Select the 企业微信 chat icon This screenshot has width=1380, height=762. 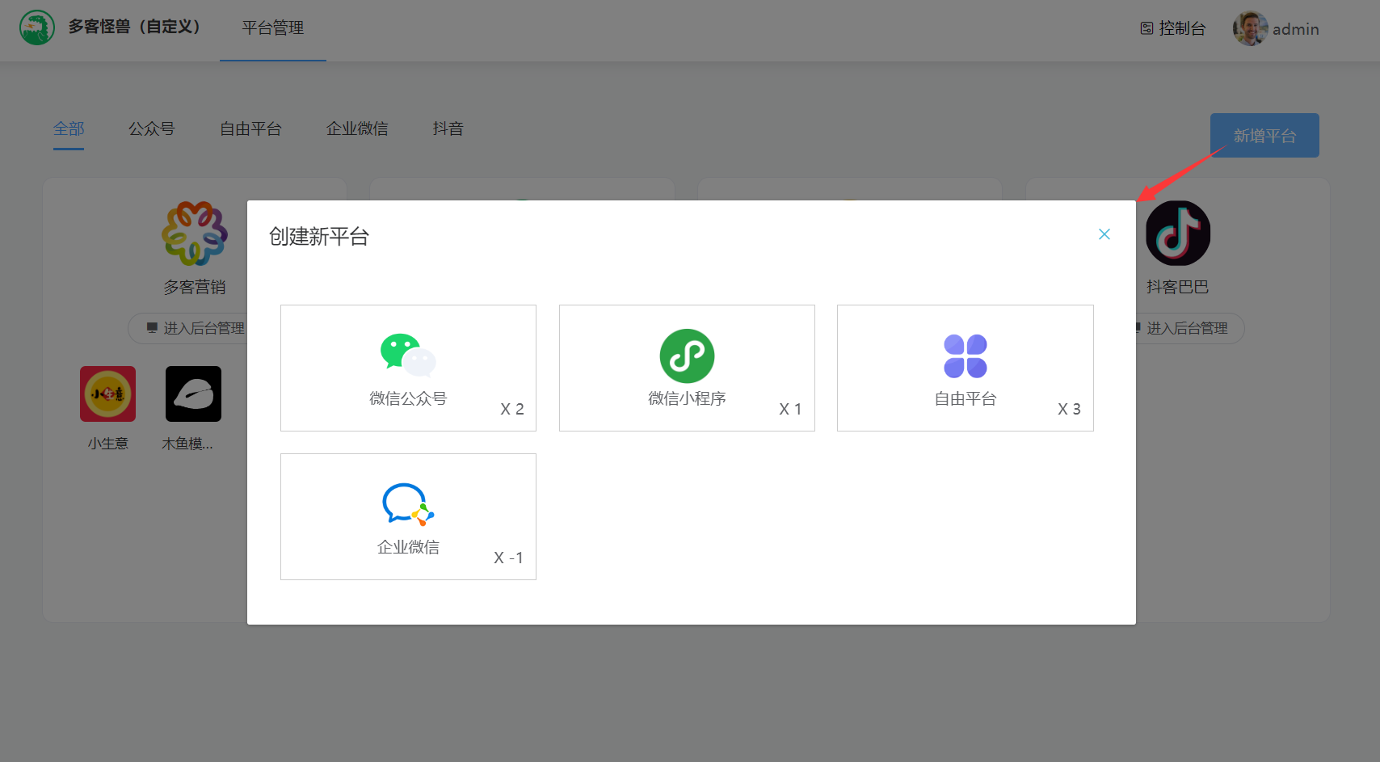[x=408, y=504]
